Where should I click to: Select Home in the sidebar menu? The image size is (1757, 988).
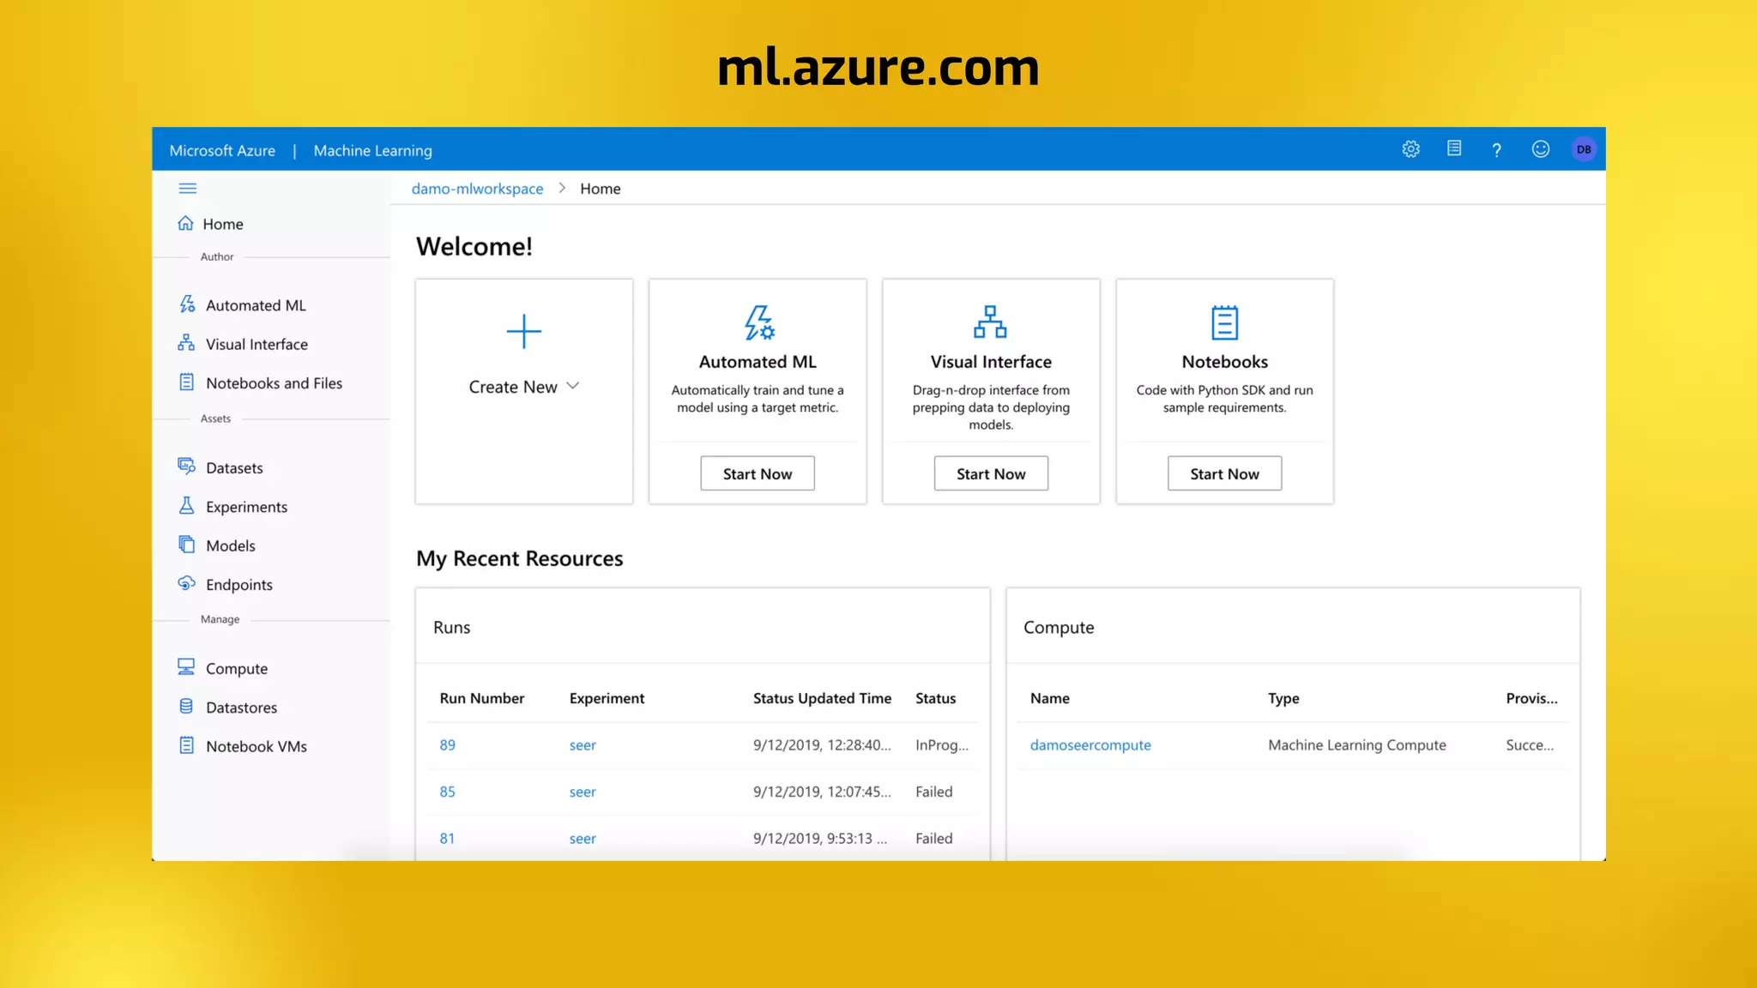(x=223, y=224)
